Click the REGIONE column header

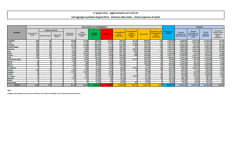[x=17, y=33]
